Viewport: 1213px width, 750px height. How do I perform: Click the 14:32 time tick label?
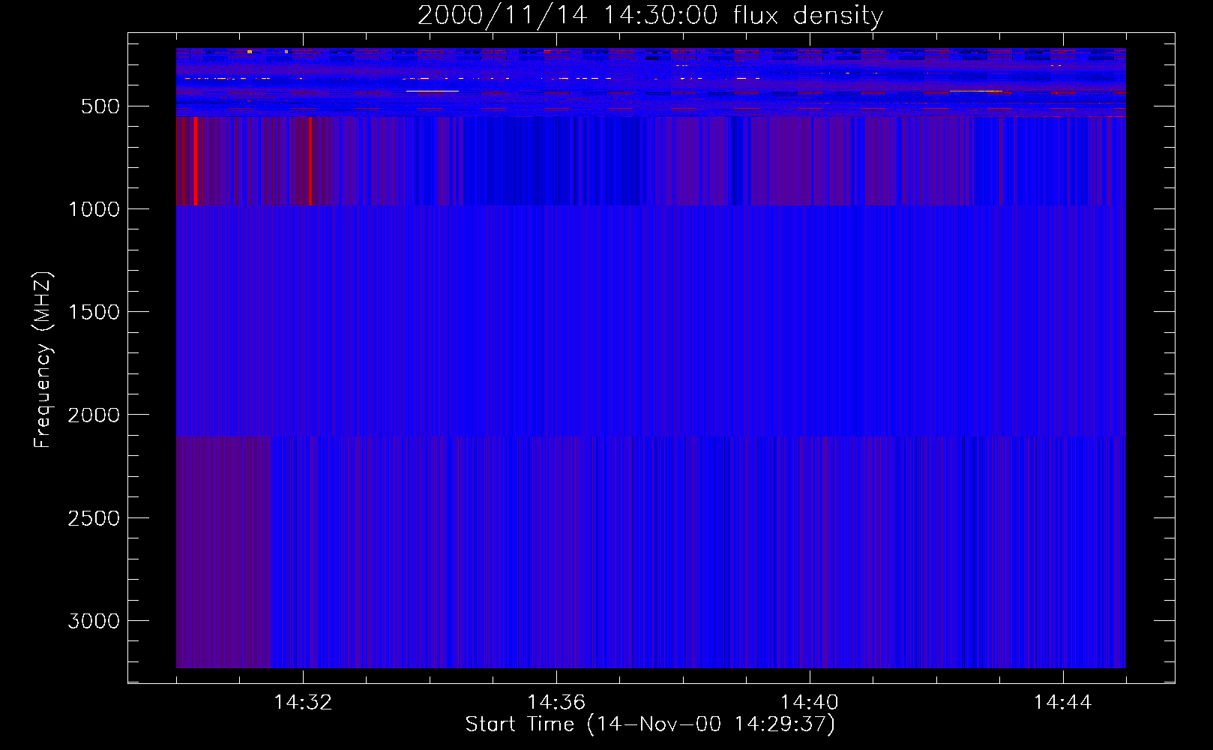click(x=303, y=703)
